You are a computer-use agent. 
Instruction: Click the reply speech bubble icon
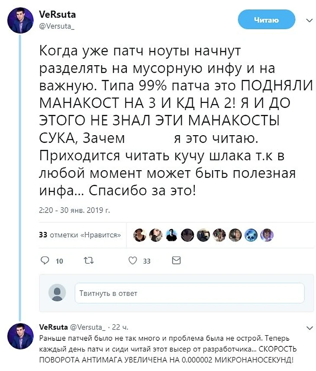[x=45, y=260]
